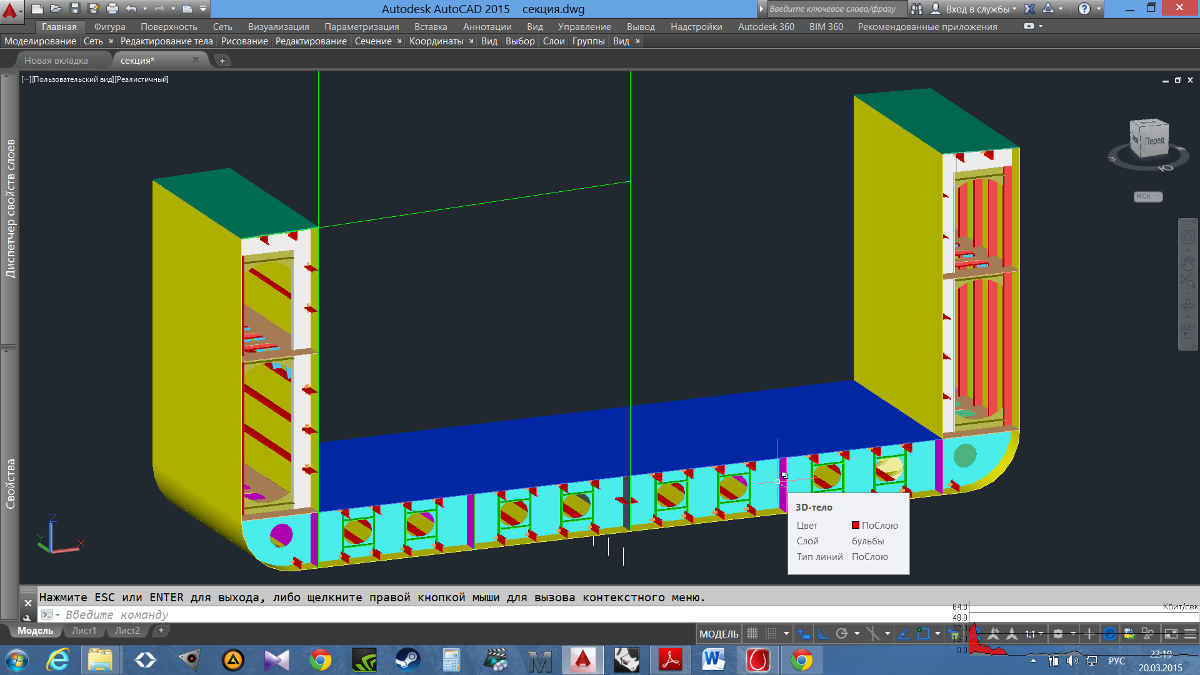Click the workspace switching gear icon

pos(1058,634)
